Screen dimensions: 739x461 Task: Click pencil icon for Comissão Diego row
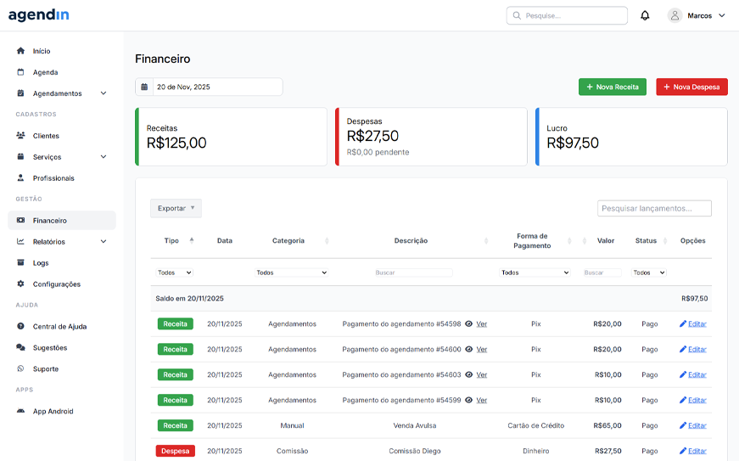point(682,451)
